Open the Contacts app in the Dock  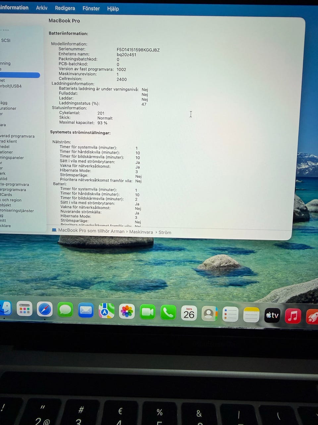[x=209, y=313]
